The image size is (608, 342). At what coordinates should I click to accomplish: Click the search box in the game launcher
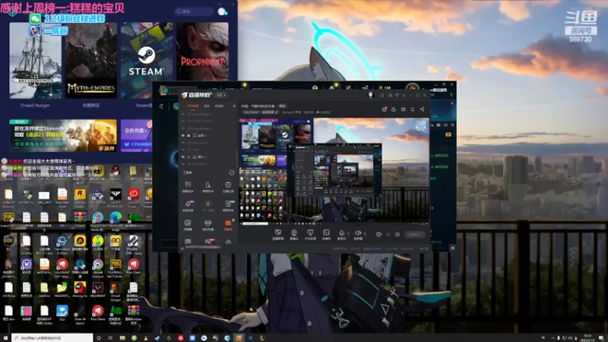pyautogui.click(x=194, y=11)
